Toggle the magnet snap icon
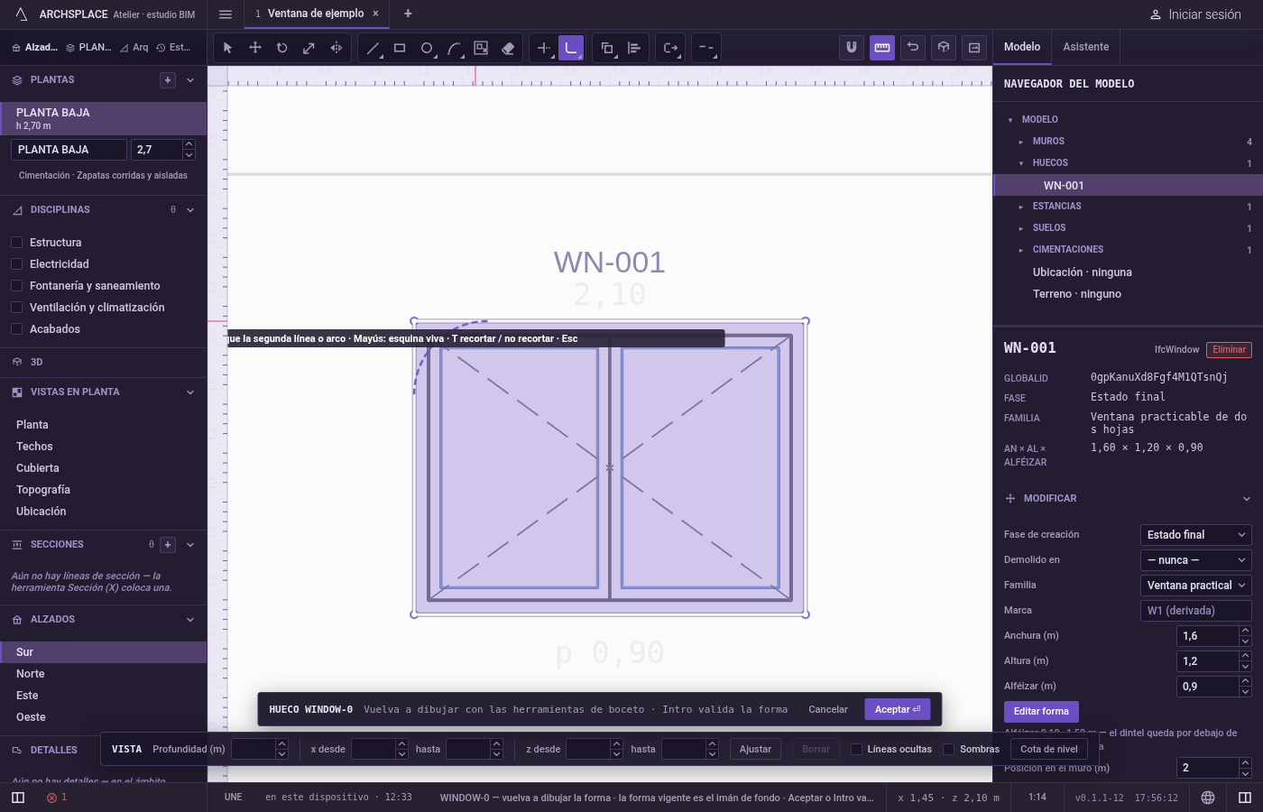Screen dimensions: 1263x812 [852, 48]
